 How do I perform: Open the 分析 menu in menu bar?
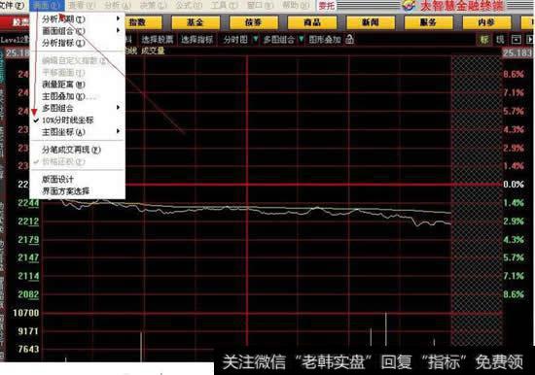pos(118,5)
